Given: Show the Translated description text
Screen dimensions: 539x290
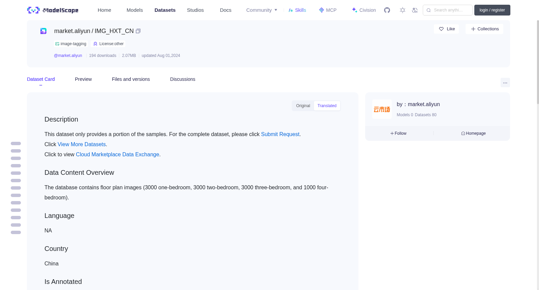Looking at the screenshot, I should 327,106.
